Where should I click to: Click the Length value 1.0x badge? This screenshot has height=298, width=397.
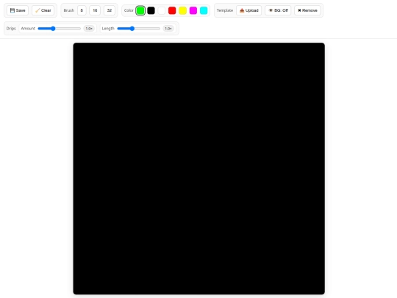(x=168, y=29)
